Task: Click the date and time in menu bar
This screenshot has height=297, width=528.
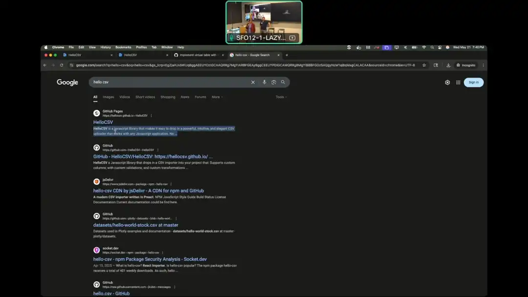Action: click(x=468, y=47)
